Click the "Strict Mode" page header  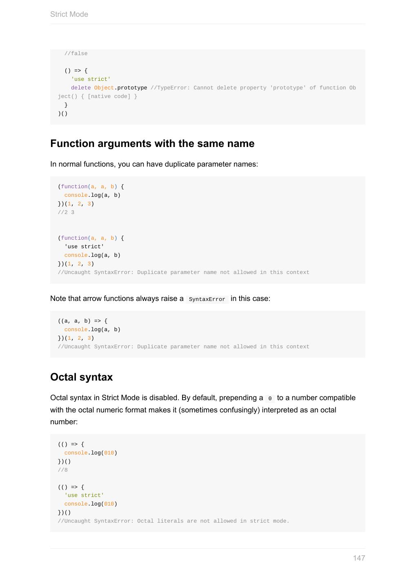click(69, 14)
